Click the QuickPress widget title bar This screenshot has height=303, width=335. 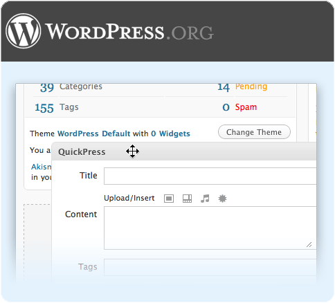pos(184,151)
